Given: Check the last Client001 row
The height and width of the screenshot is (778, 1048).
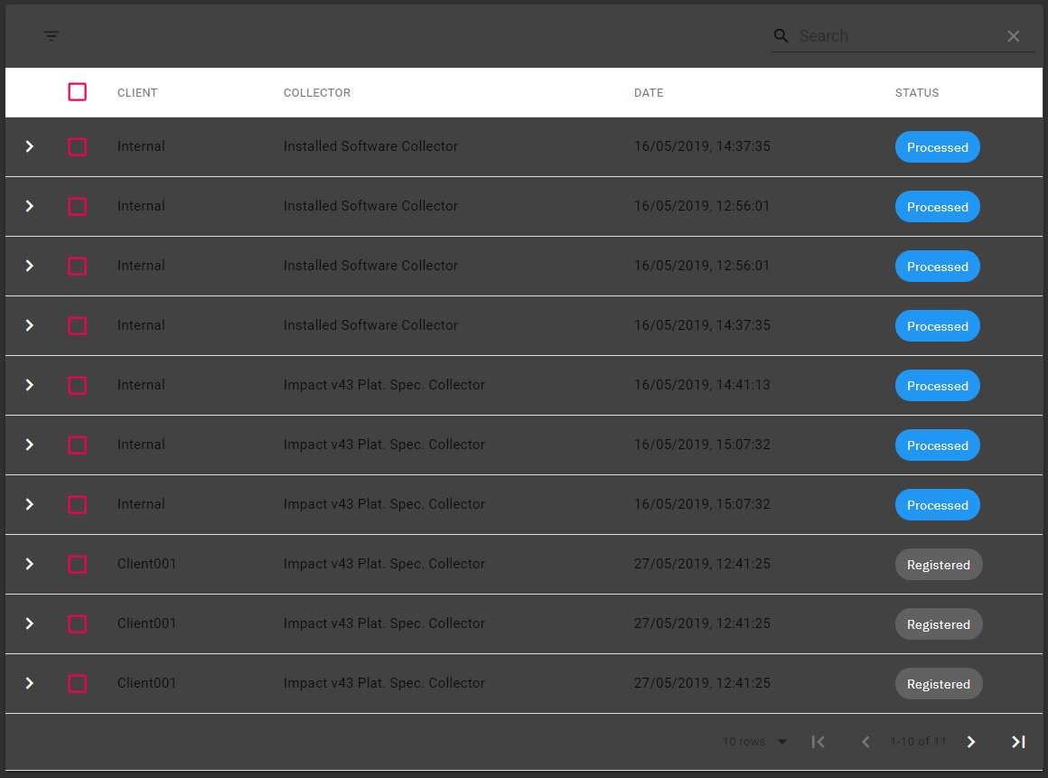Looking at the screenshot, I should pos(78,683).
